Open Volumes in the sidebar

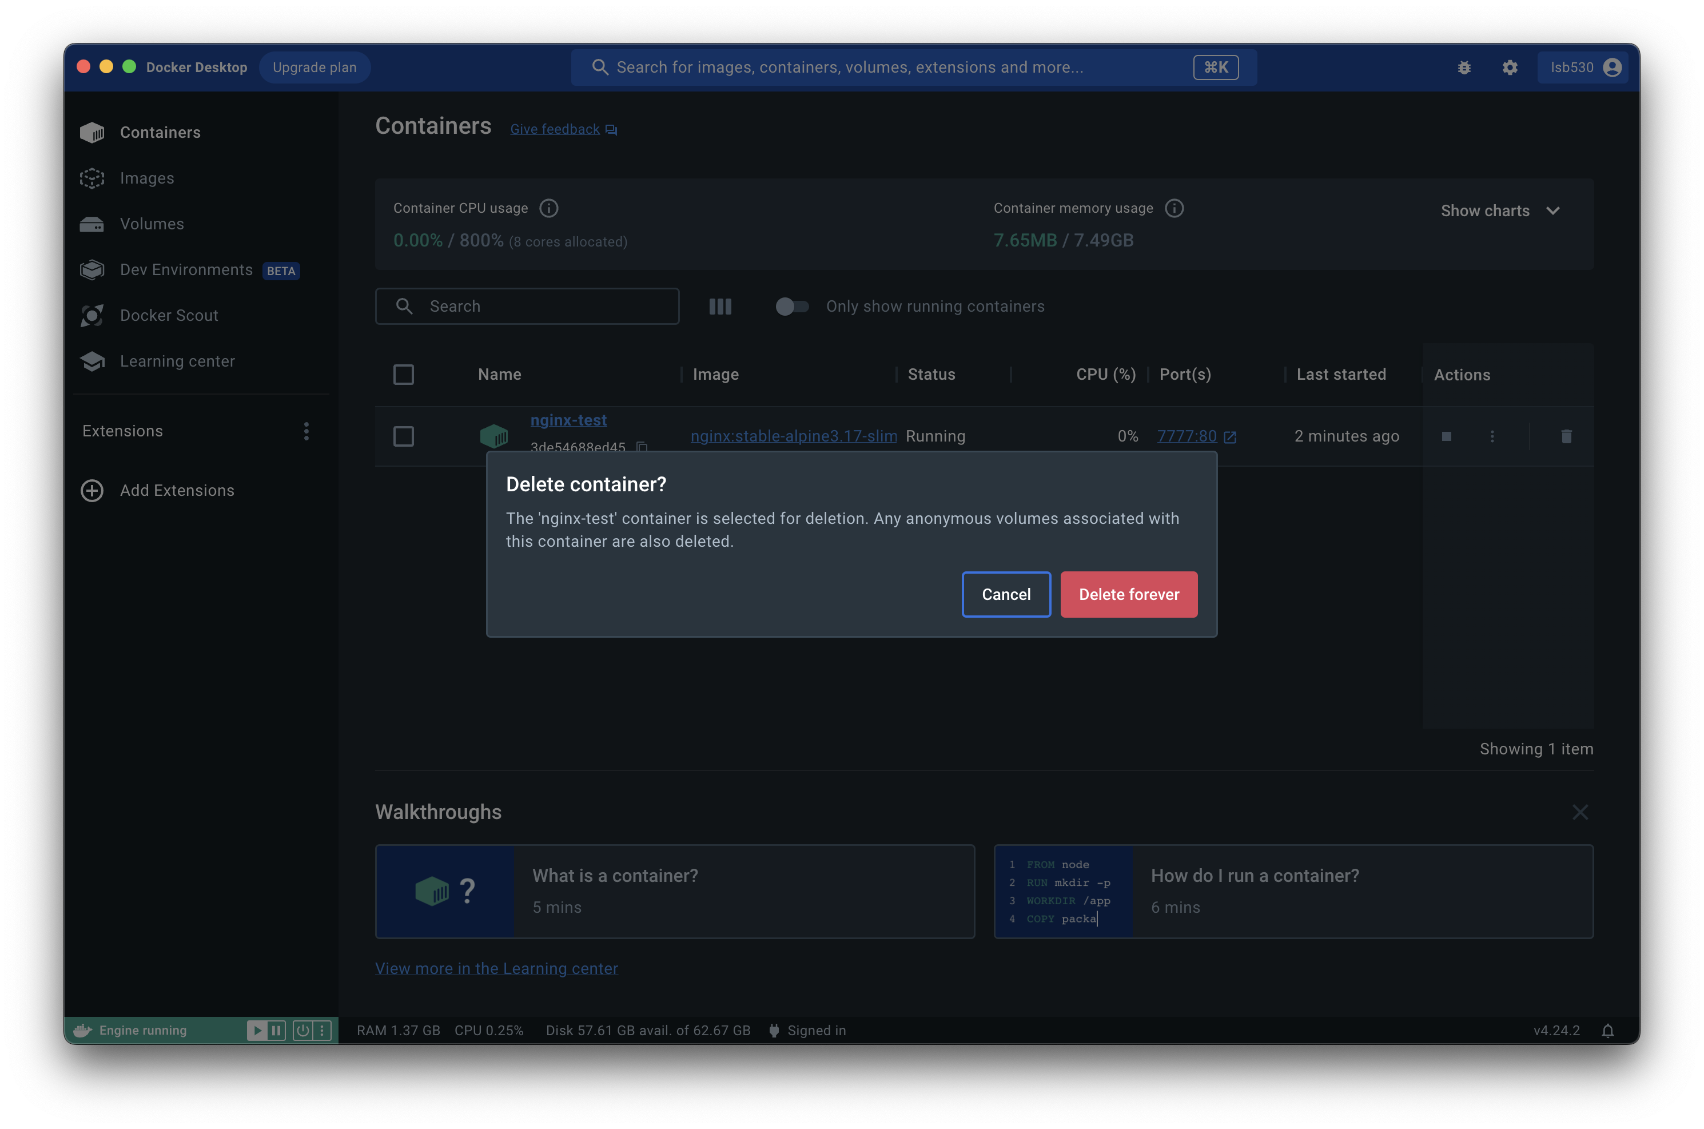(x=152, y=224)
